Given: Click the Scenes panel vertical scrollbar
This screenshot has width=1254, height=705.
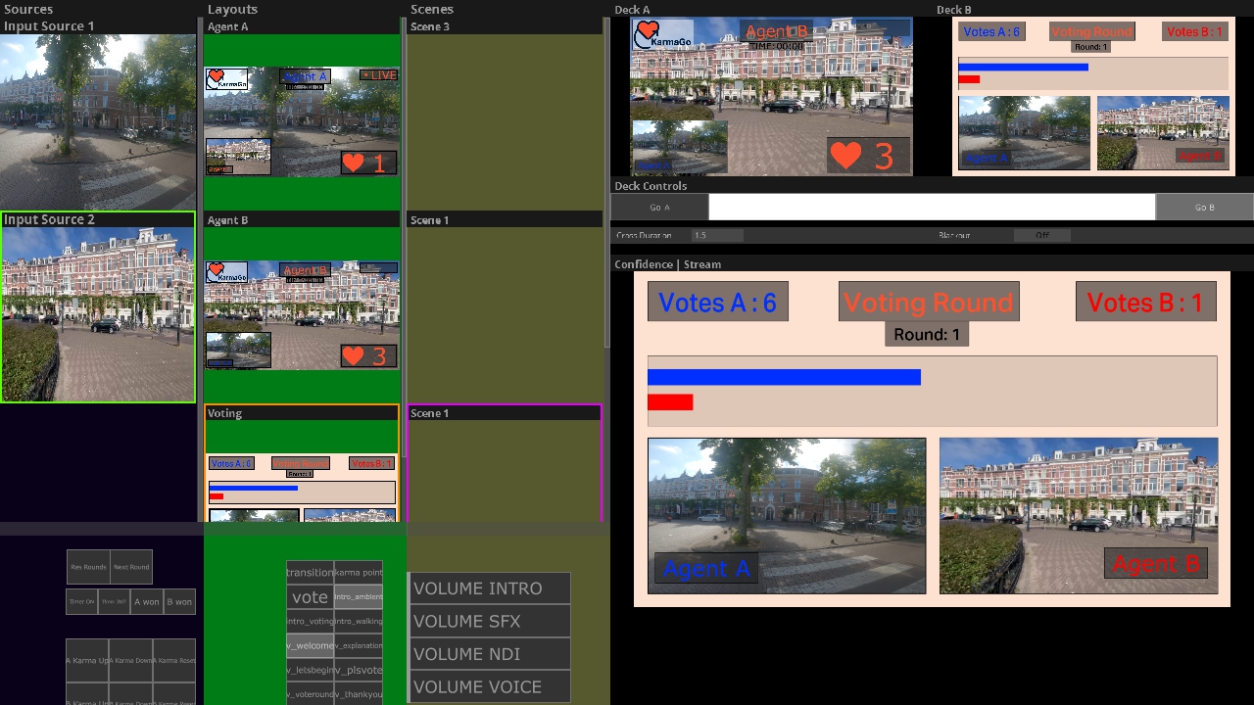Looking at the screenshot, I should point(606,181).
